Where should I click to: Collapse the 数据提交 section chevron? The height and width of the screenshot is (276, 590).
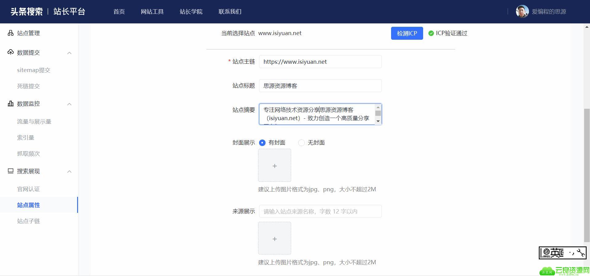69,53
